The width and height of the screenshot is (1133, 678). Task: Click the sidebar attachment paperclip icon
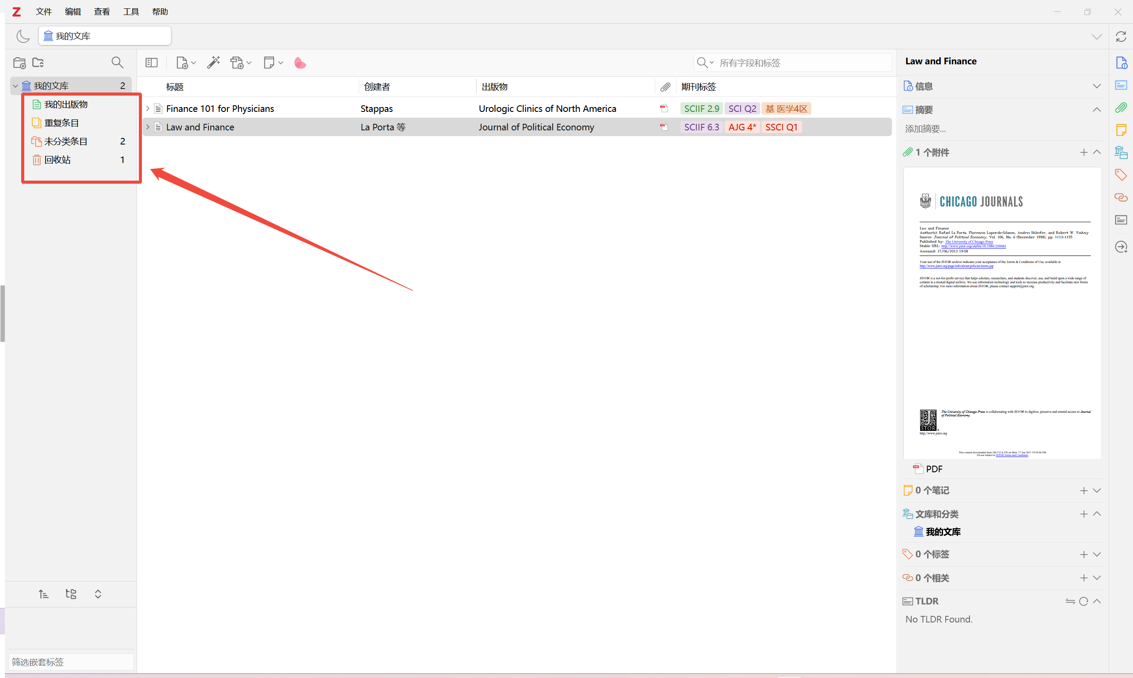[1121, 108]
